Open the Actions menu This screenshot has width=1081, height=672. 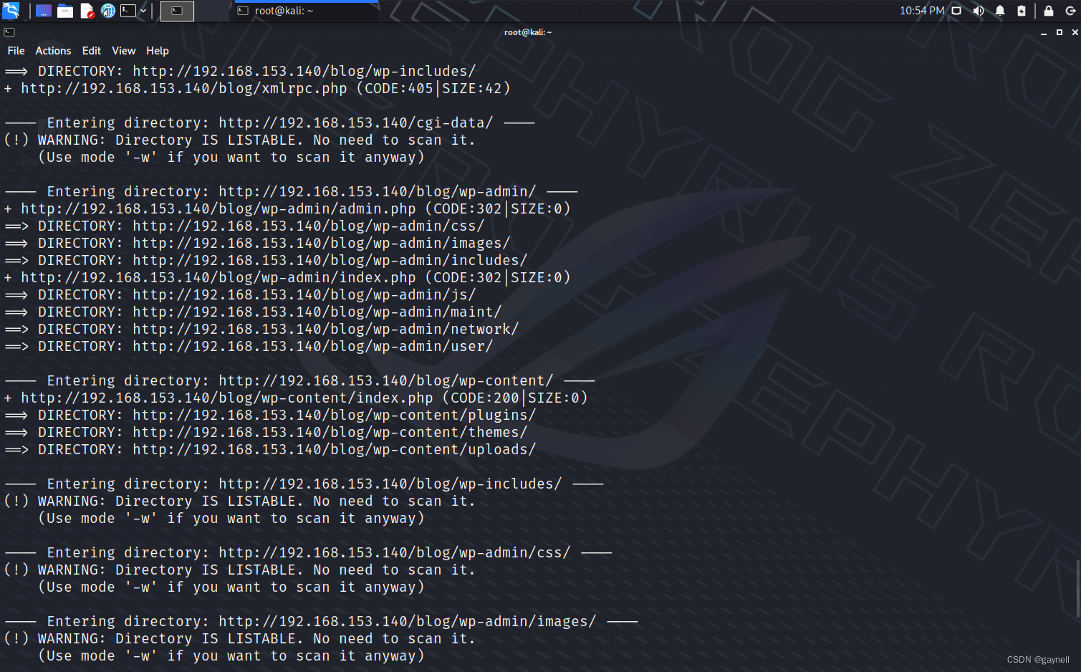coord(53,51)
